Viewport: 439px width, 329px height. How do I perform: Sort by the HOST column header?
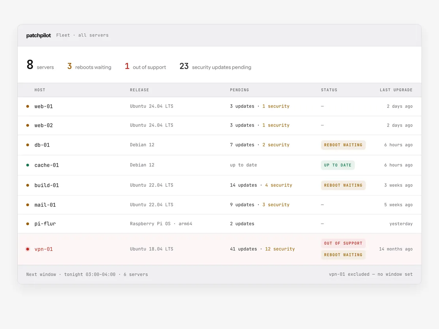click(40, 90)
